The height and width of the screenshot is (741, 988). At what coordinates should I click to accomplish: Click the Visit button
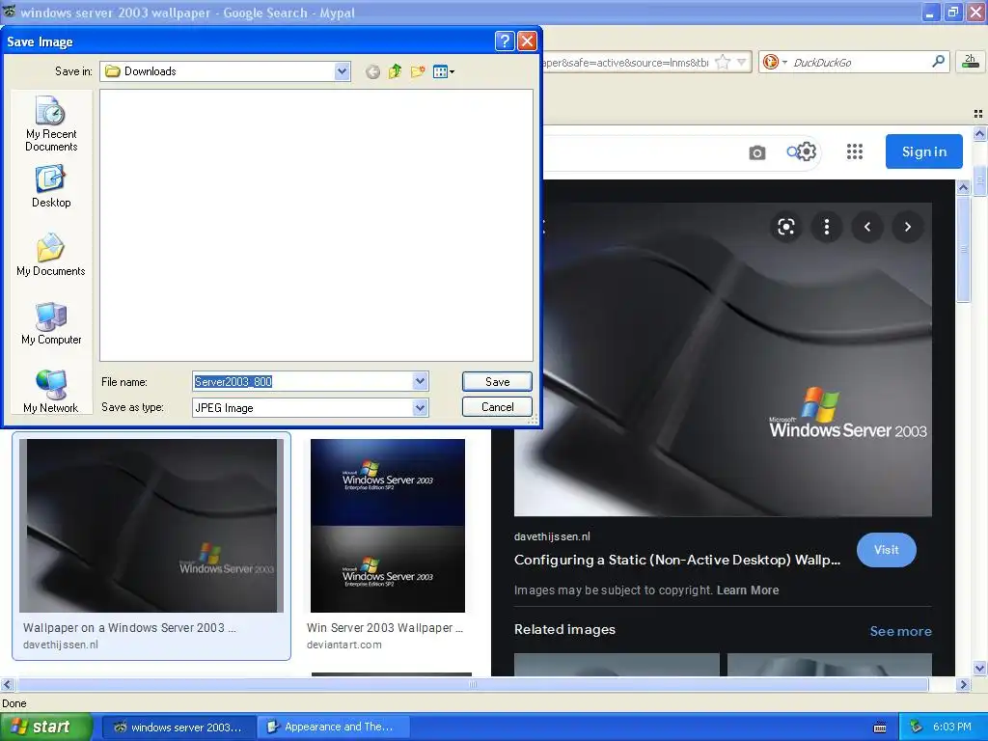(886, 549)
